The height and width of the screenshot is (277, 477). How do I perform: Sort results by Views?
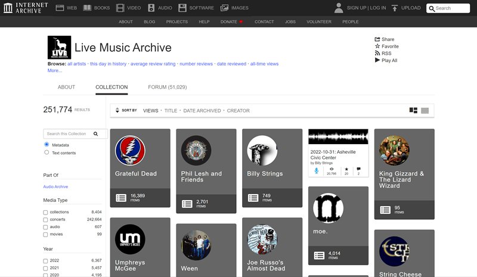coord(151,111)
